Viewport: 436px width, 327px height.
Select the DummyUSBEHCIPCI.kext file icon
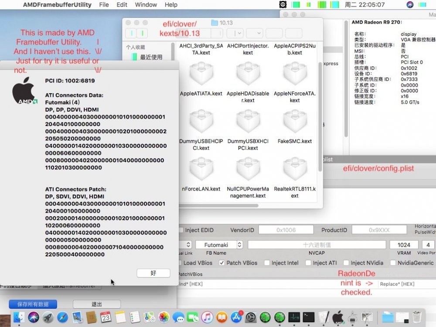pyautogui.click(x=201, y=122)
